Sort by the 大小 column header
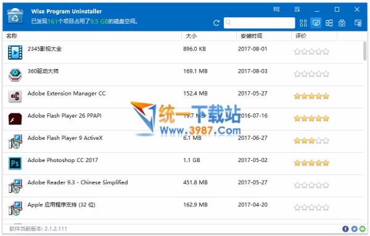370x236 pixels. point(191,36)
